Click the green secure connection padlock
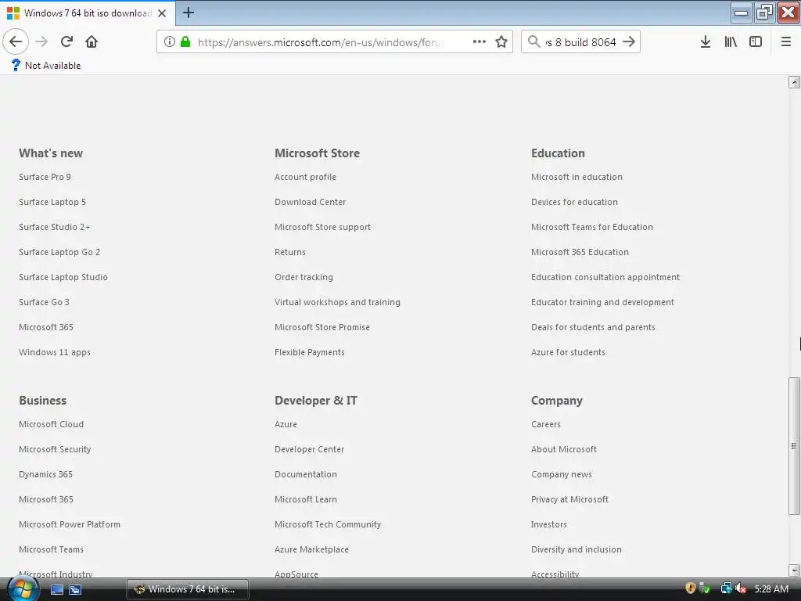The height and width of the screenshot is (601, 801). 185,41
